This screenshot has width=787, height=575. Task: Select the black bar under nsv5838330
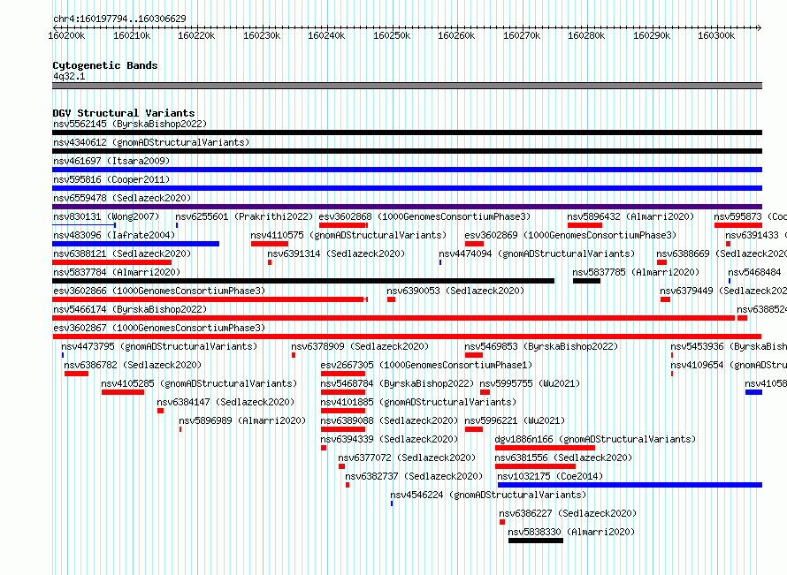coord(536,541)
